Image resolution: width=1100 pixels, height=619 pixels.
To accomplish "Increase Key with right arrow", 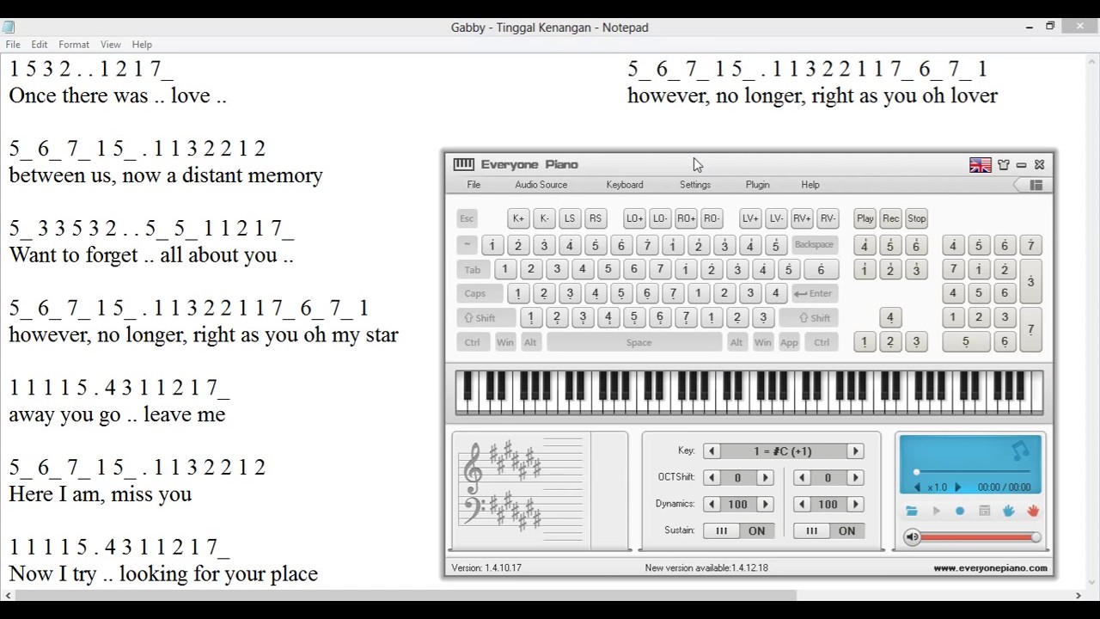I will pos(855,451).
